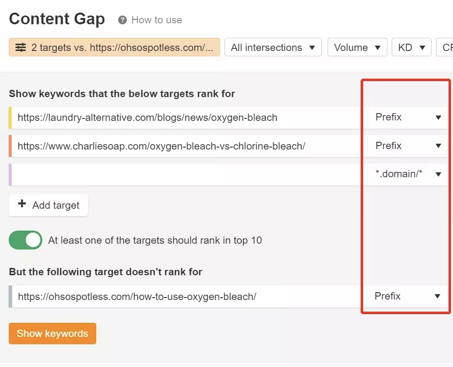The width and height of the screenshot is (453, 367).
Task: Click the 2 targets vs. ohsospotless summary button
Action: tap(114, 47)
